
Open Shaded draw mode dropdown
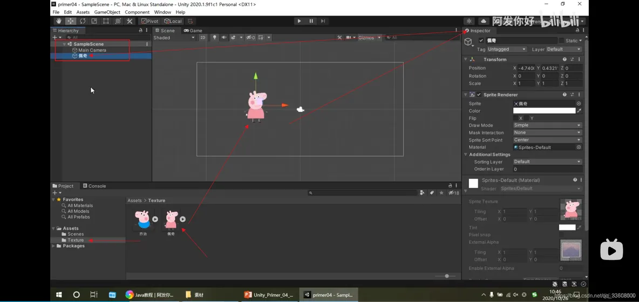174,37
